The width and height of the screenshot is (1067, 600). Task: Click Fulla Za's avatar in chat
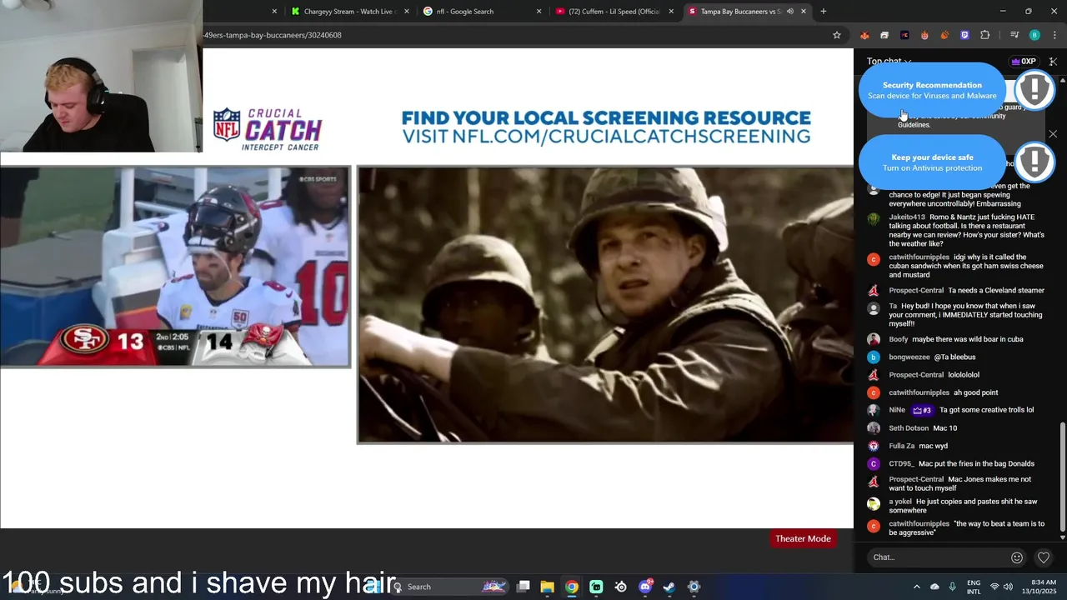coord(874,446)
